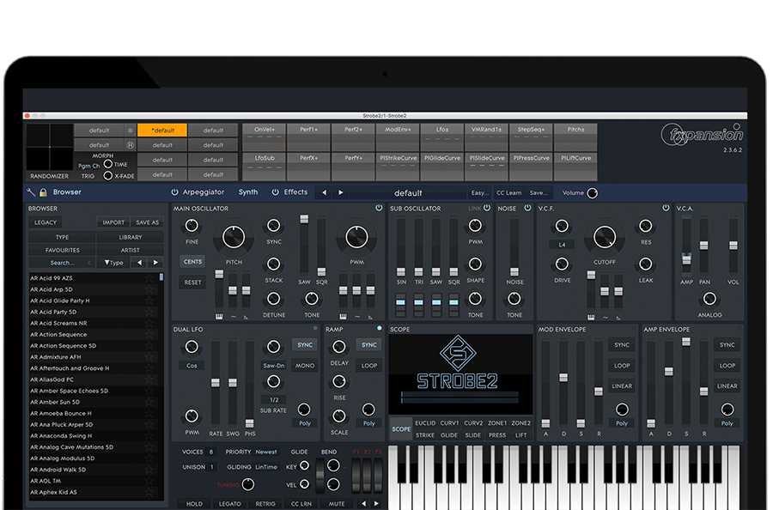Click the preset Search field

pos(62,263)
